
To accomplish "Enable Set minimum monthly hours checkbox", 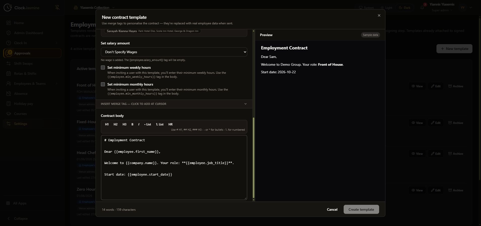I will [x=103, y=84].
